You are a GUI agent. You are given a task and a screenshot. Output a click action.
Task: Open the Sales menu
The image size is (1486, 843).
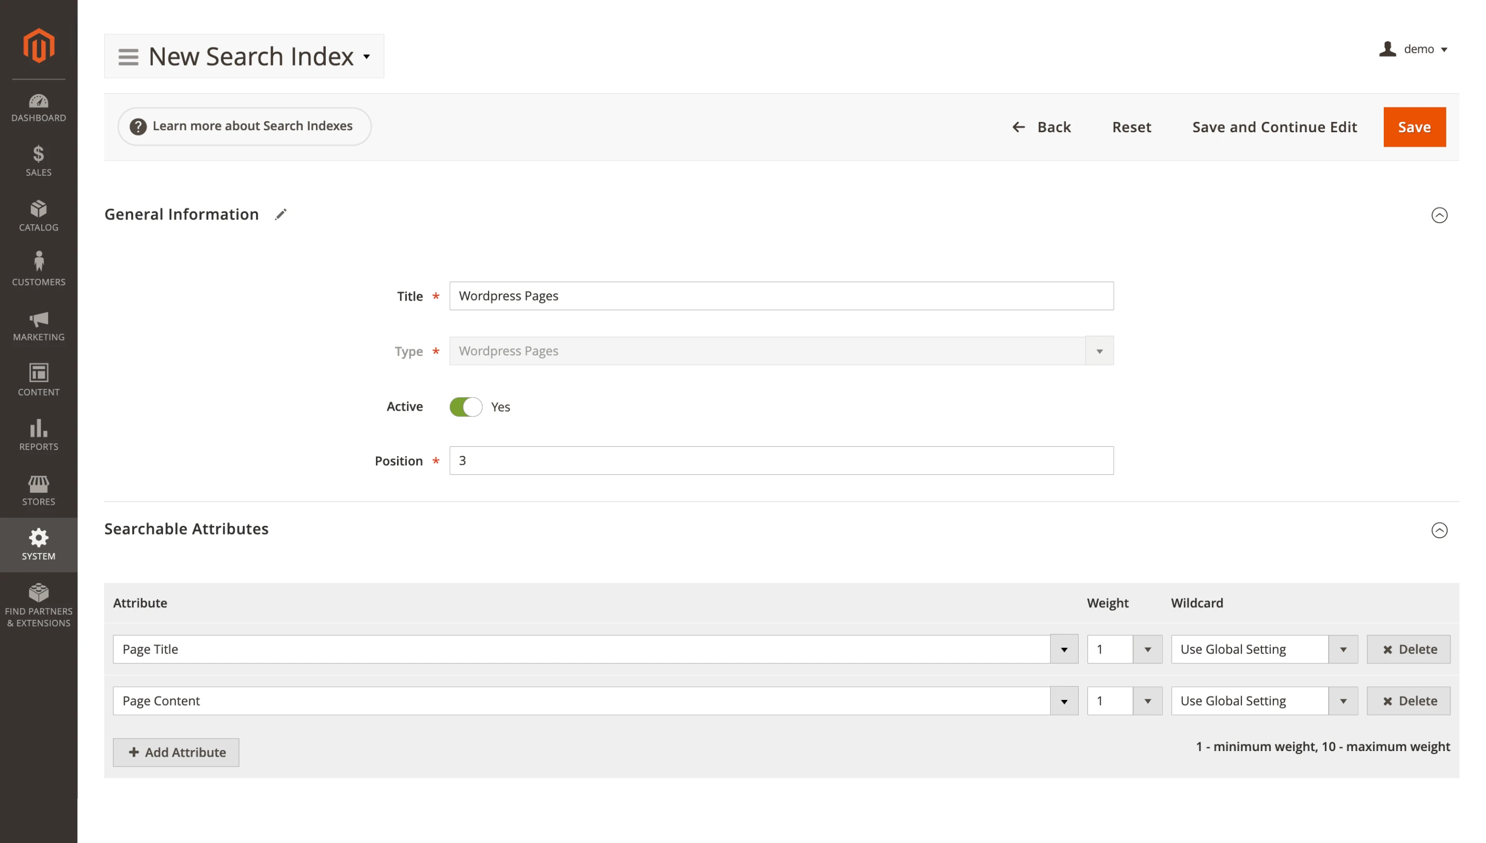[x=38, y=161]
